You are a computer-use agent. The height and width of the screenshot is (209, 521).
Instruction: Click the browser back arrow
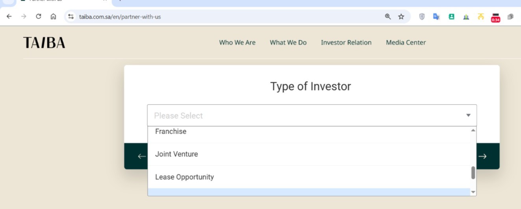coord(9,17)
